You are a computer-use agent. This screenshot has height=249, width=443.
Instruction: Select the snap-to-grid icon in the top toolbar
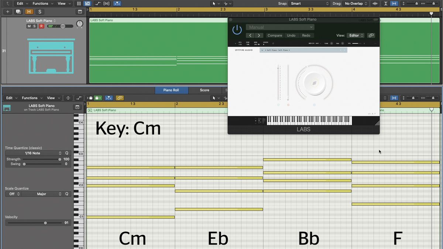pyautogui.click(x=117, y=3)
